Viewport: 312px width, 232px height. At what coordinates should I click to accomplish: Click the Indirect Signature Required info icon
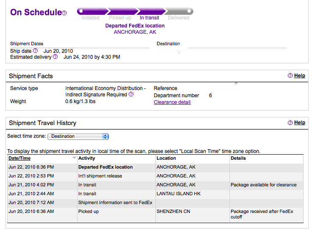(131, 94)
